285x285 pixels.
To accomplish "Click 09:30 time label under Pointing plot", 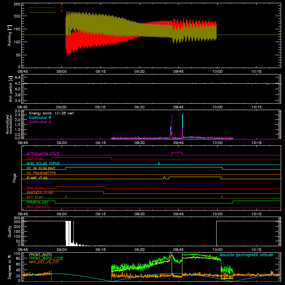I will [x=139, y=72].
